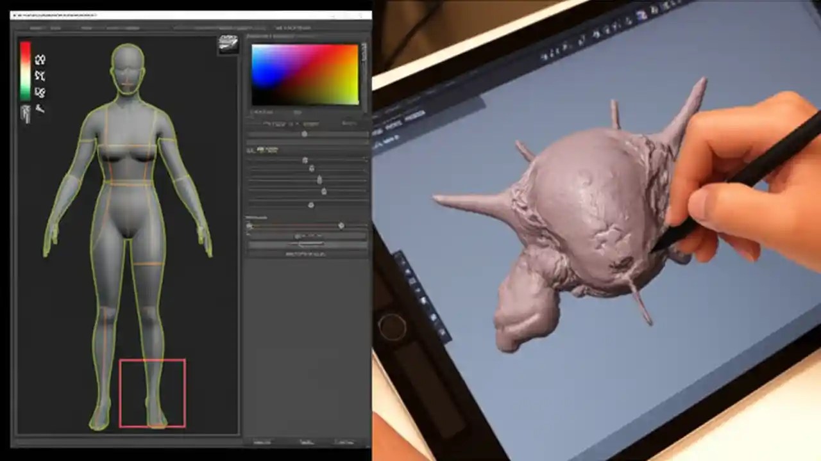Viewport: 821px width, 461px height.
Task: Click the red selection box around the model's lower legs
Action: tap(153, 392)
